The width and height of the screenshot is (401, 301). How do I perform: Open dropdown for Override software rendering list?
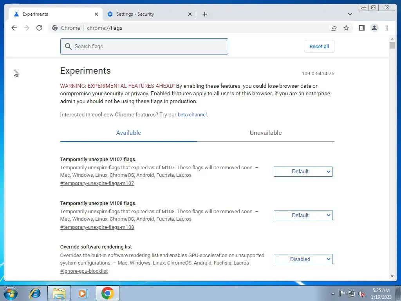point(303,259)
